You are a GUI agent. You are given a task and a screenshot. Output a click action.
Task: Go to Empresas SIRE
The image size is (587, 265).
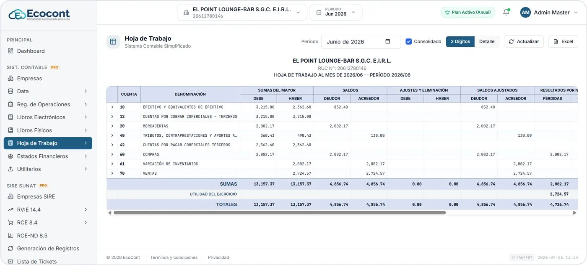48,197
